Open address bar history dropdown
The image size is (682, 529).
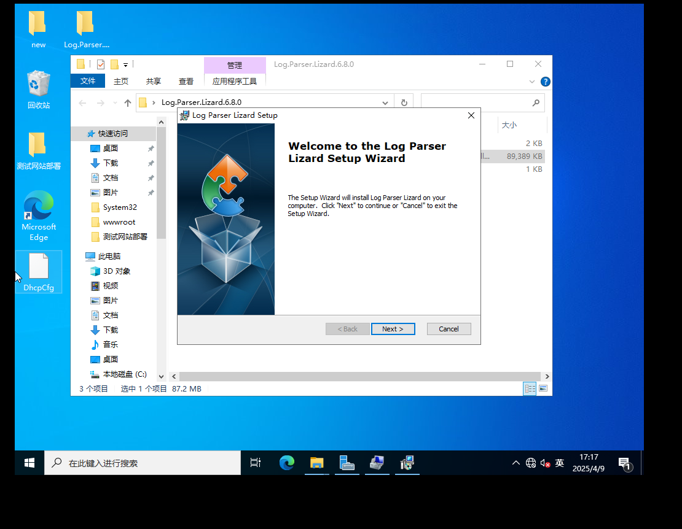coord(385,103)
